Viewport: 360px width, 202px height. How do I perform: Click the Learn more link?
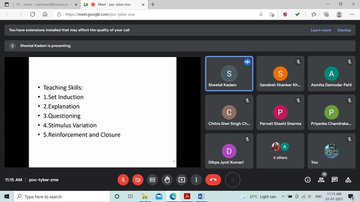point(321,30)
